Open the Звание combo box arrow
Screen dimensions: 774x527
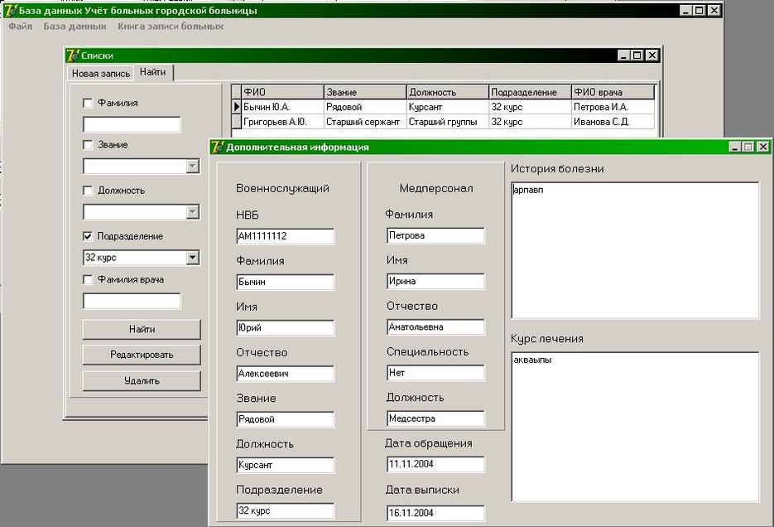192,167
